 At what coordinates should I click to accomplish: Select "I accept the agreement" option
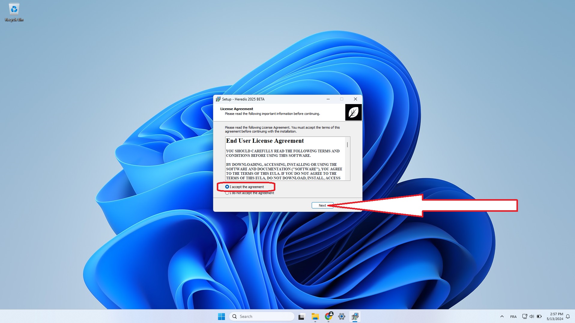coord(227,187)
